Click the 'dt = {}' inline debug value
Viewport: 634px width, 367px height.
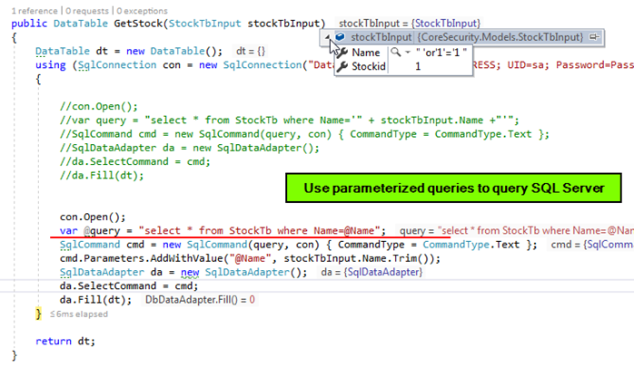tap(251, 52)
